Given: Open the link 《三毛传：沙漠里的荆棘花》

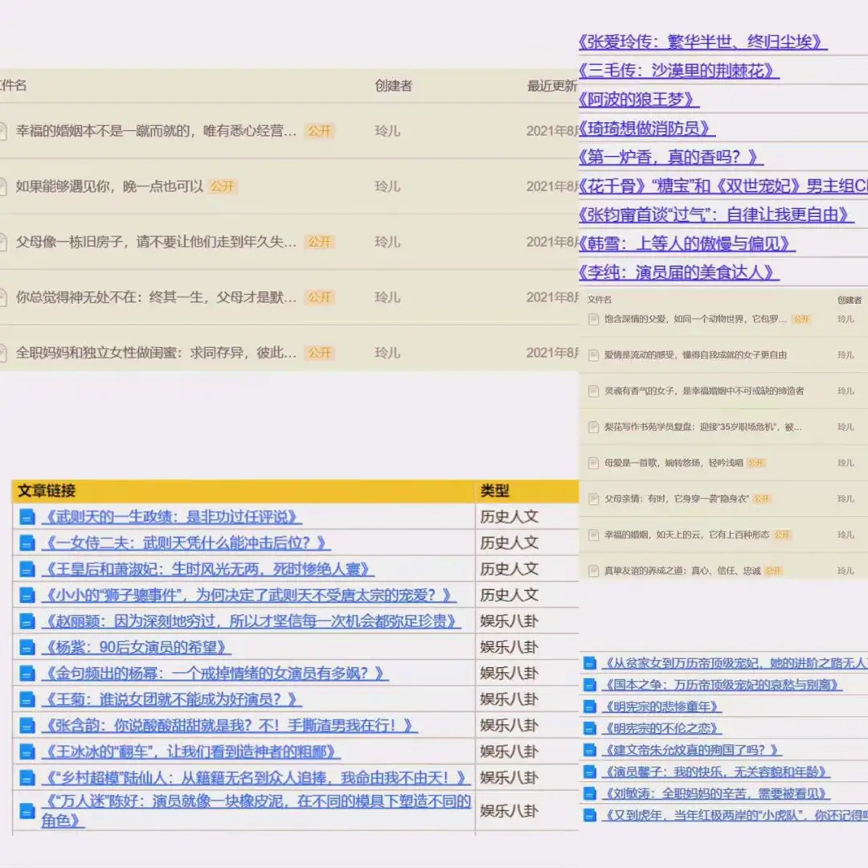Looking at the screenshot, I should pos(679,70).
